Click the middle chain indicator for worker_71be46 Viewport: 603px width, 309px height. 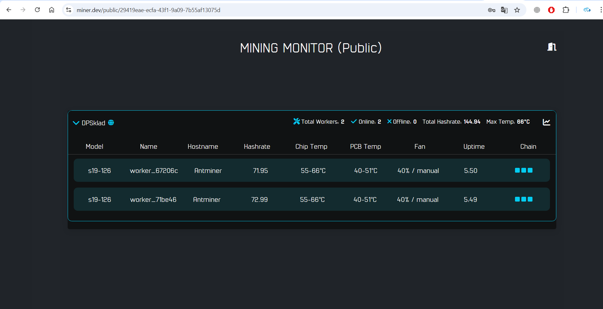tap(523, 199)
